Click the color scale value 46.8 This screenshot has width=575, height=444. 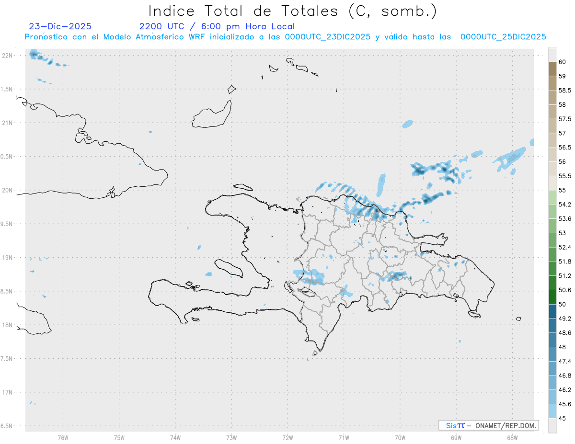[x=564, y=376]
